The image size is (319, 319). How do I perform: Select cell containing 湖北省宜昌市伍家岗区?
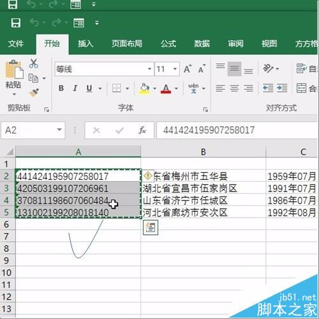(x=204, y=188)
